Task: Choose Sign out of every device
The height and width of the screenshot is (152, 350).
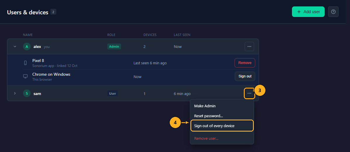Action: [x=222, y=126]
